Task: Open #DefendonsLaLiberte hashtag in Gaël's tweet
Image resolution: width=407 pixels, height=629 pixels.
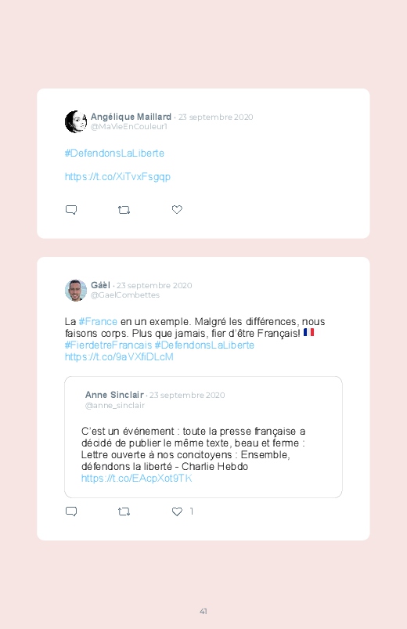Action: [204, 345]
